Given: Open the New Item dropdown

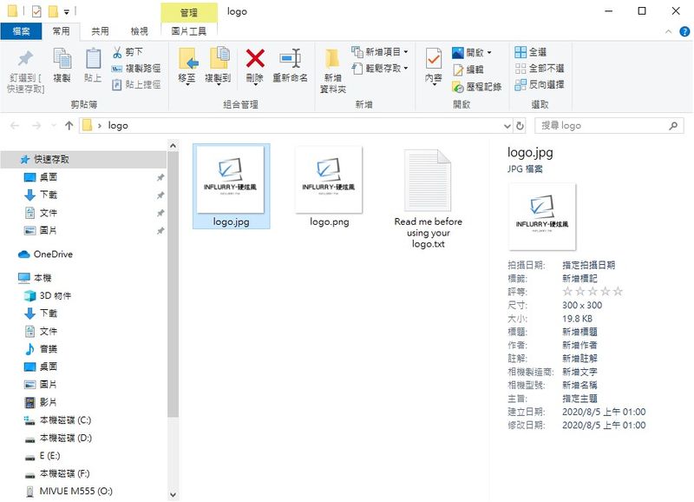Looking at the screenshot, I should coord(380,52).
